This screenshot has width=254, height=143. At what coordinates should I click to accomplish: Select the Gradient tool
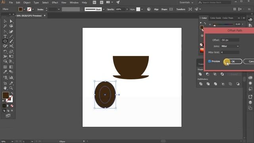11,67
